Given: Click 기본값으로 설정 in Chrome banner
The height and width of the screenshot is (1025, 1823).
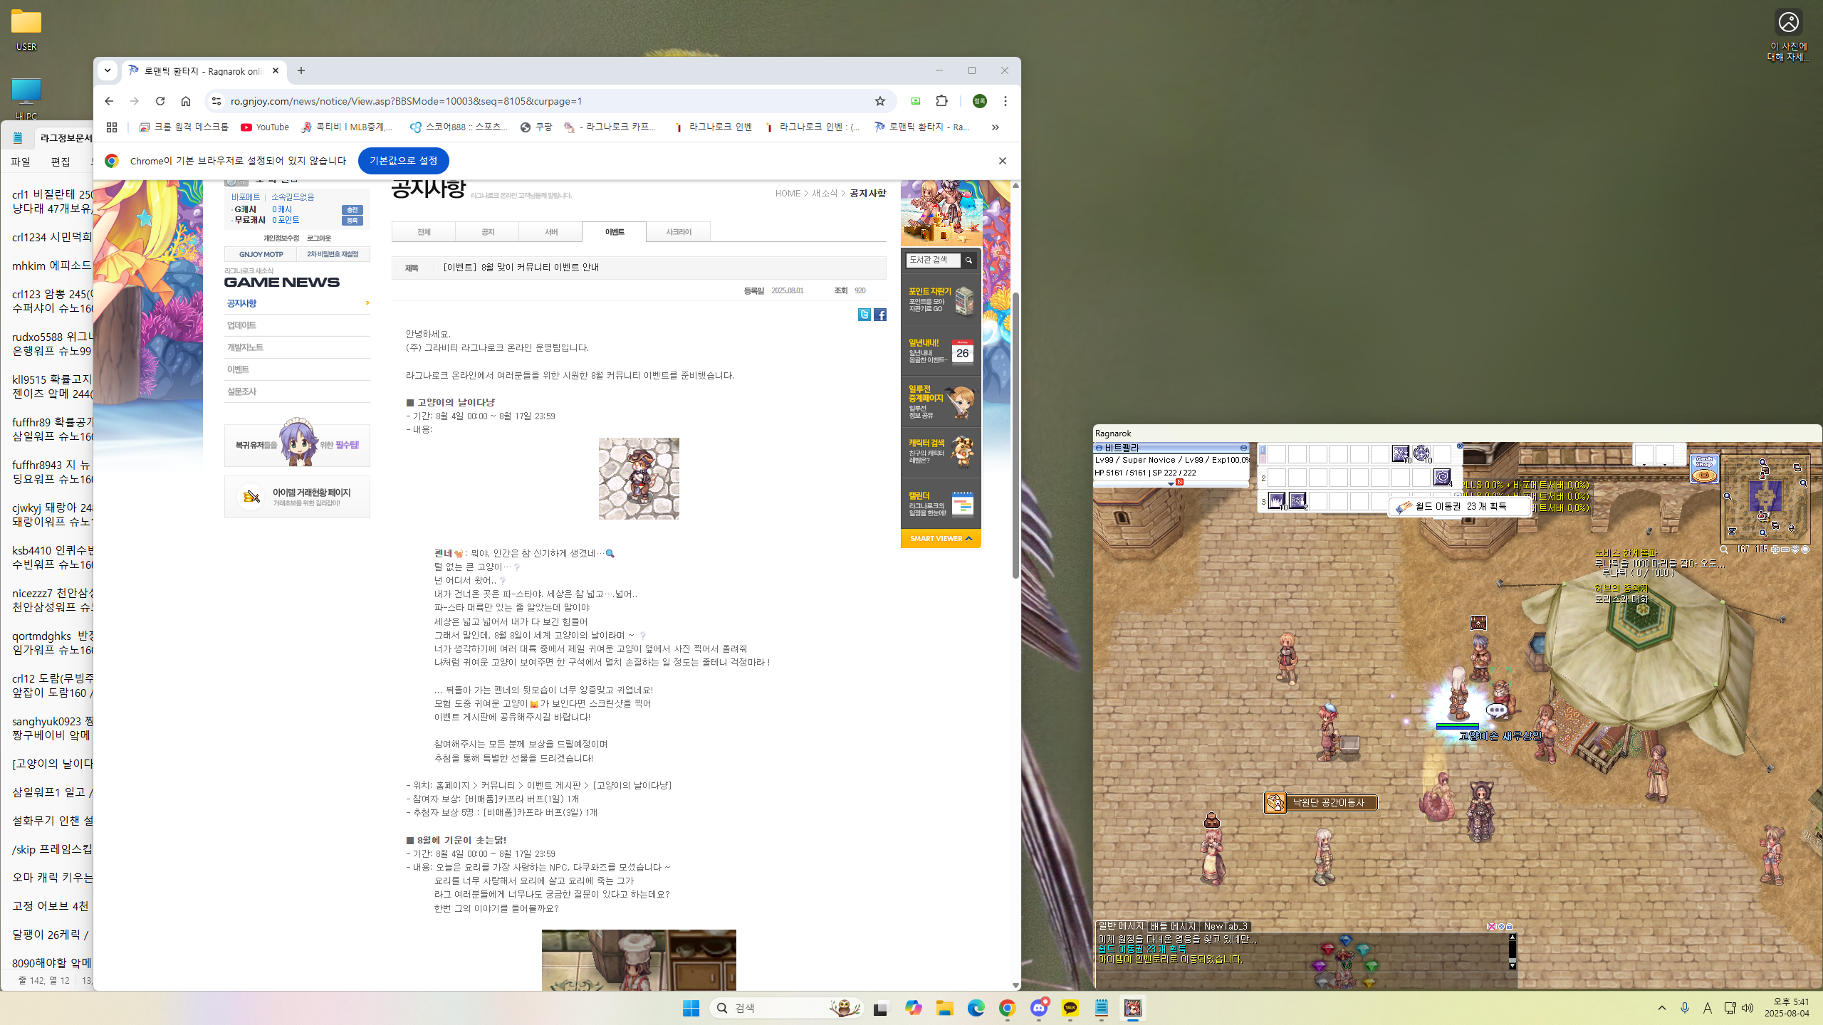Looking at the screenshot, I should tap(403, 161).
